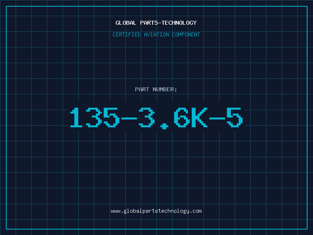Click the PART NUMBER: label
313x235 pixels.
[156, 89]
